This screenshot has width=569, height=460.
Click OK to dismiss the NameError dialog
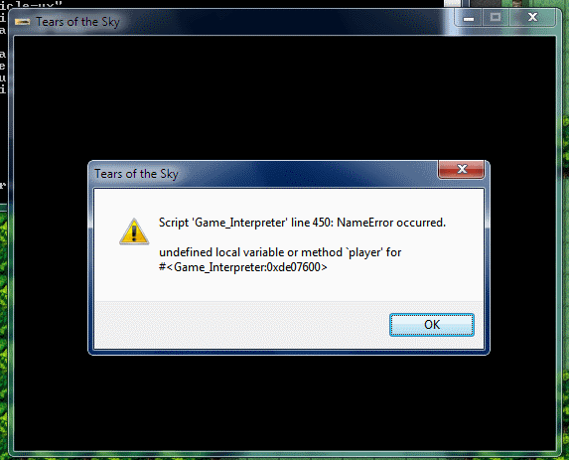click(x=432, y=325)
